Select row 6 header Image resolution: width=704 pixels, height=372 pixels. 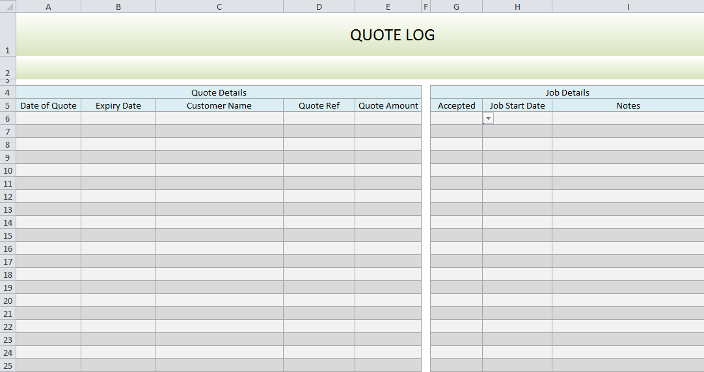click(8, 118)
